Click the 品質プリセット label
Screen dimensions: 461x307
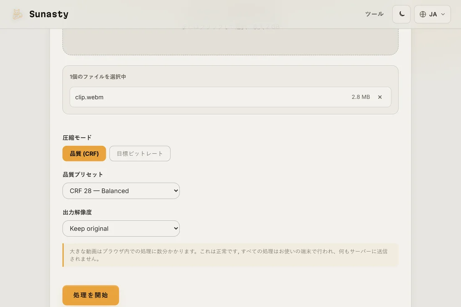click(x=83, y=175)
